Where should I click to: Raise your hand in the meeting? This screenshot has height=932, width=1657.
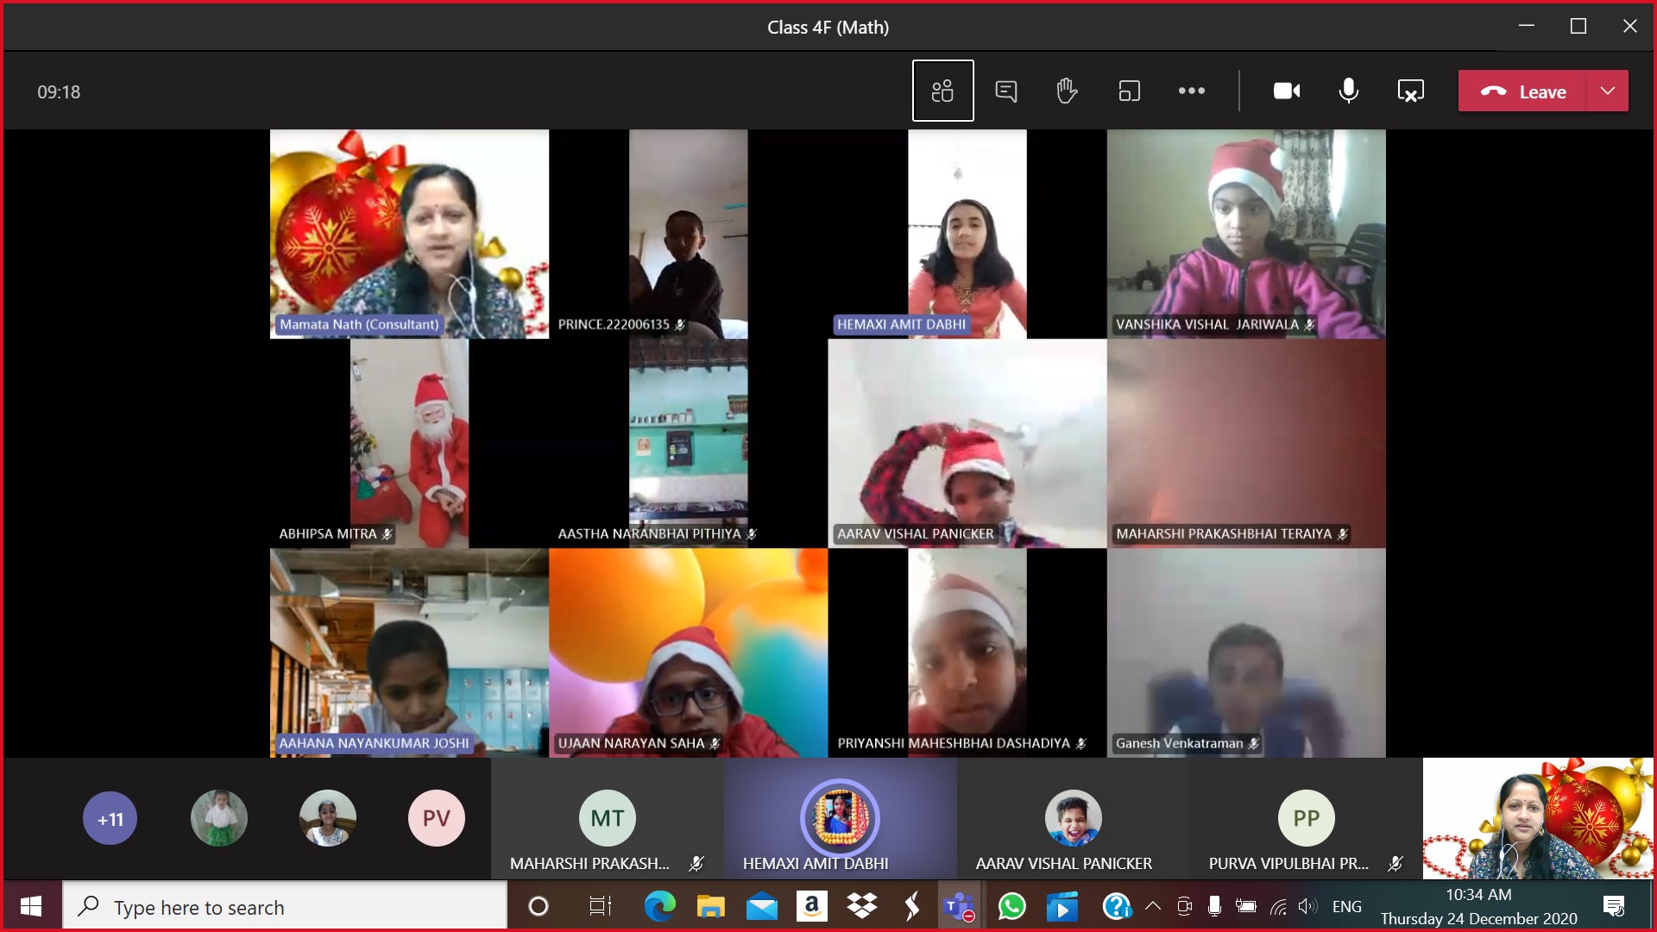(1068, 91)
